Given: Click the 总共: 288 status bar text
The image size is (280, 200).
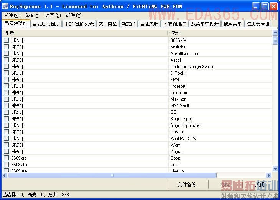Looking at the screenshot, I should (58, 195).
